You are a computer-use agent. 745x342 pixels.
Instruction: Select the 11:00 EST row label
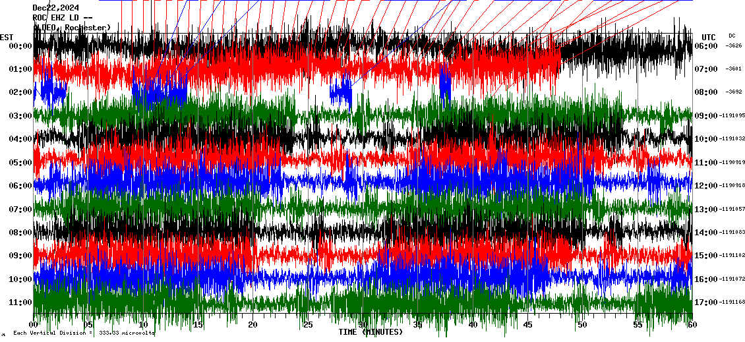pos(19,302)
